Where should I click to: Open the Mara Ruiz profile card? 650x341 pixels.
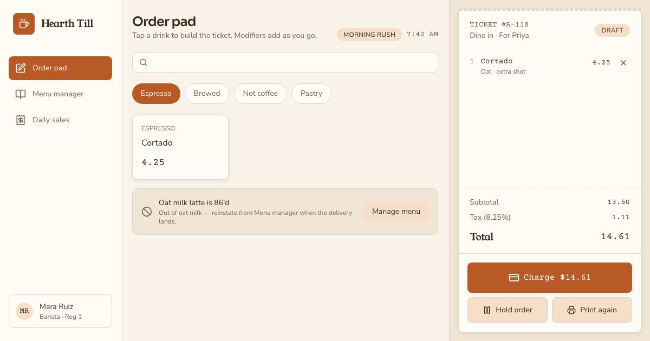60,311
